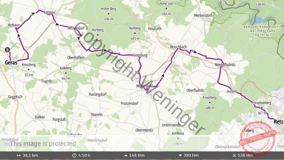Click the Niederfladnitz place label
The image size is (284, 160).
[225, 64]
